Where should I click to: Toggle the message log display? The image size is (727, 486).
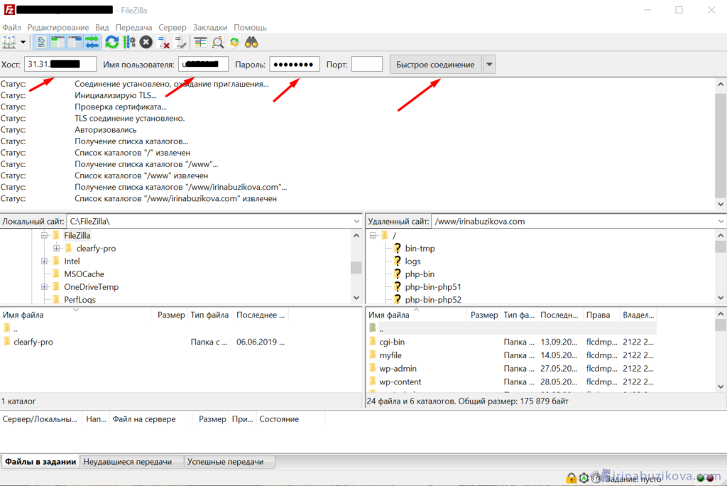pos(41,43)
